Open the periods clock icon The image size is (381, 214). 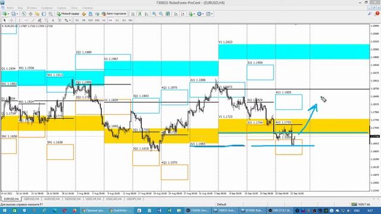pyautogui.click(x=199, y=14)
